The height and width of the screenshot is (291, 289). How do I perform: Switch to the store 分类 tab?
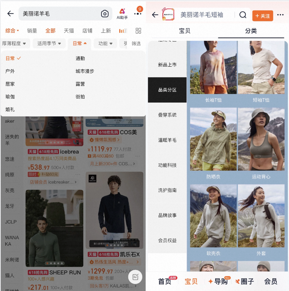coord(251,31)
